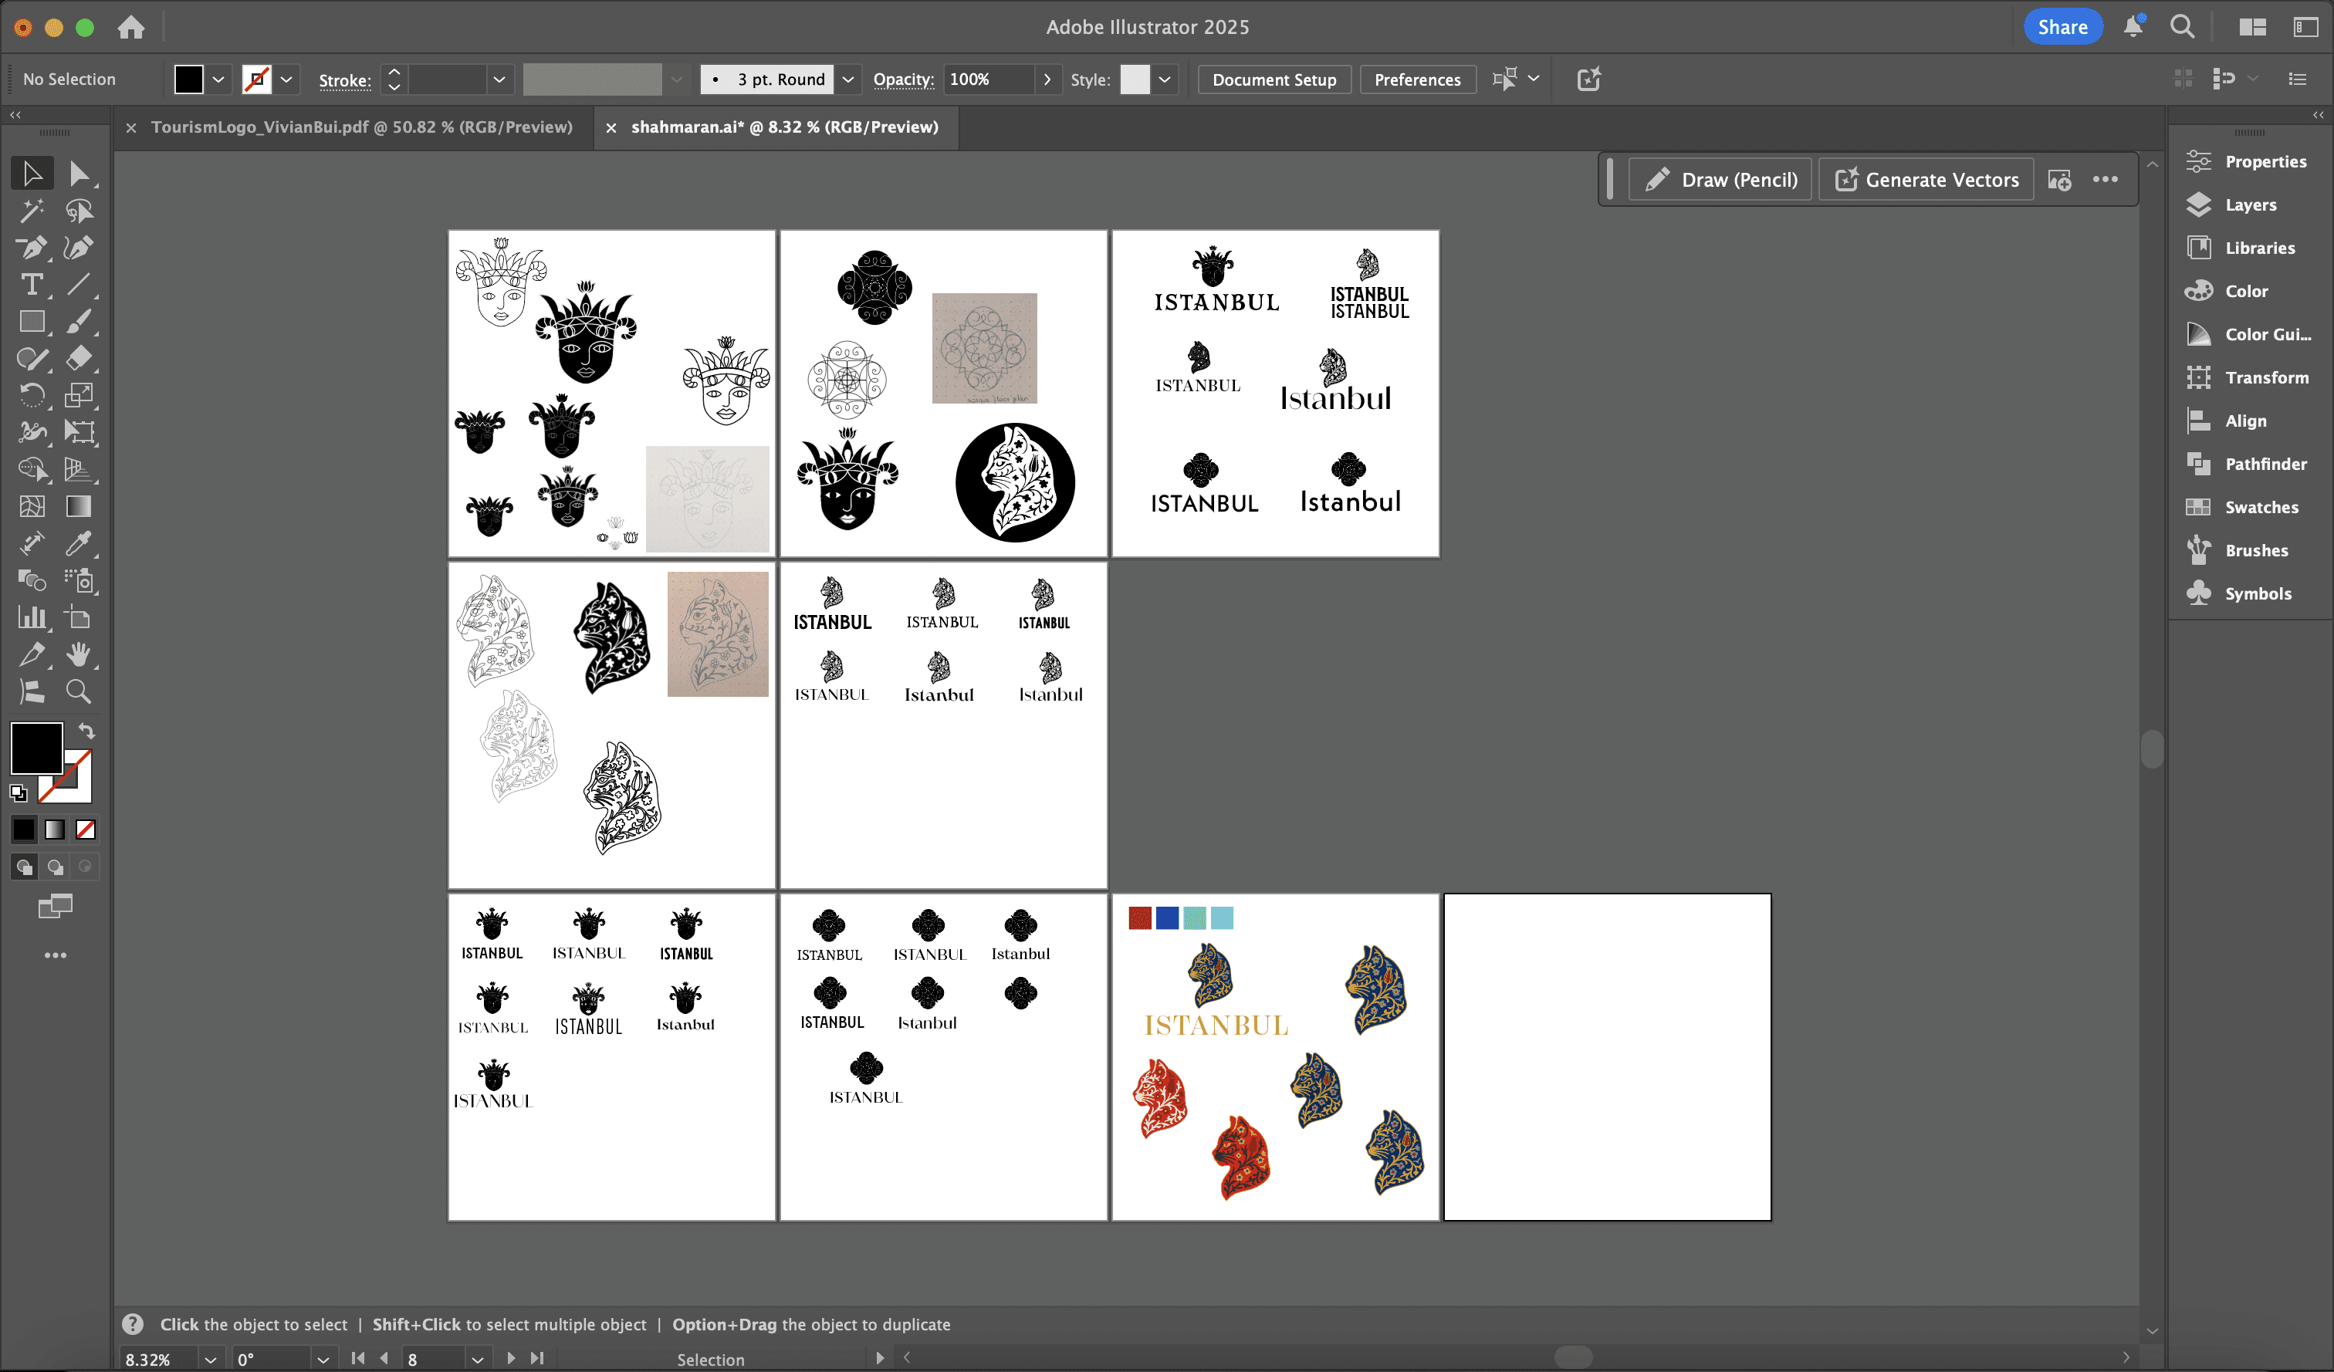Choose the Magic Wand tool
2334x1372 pixels.
point(32,211)
